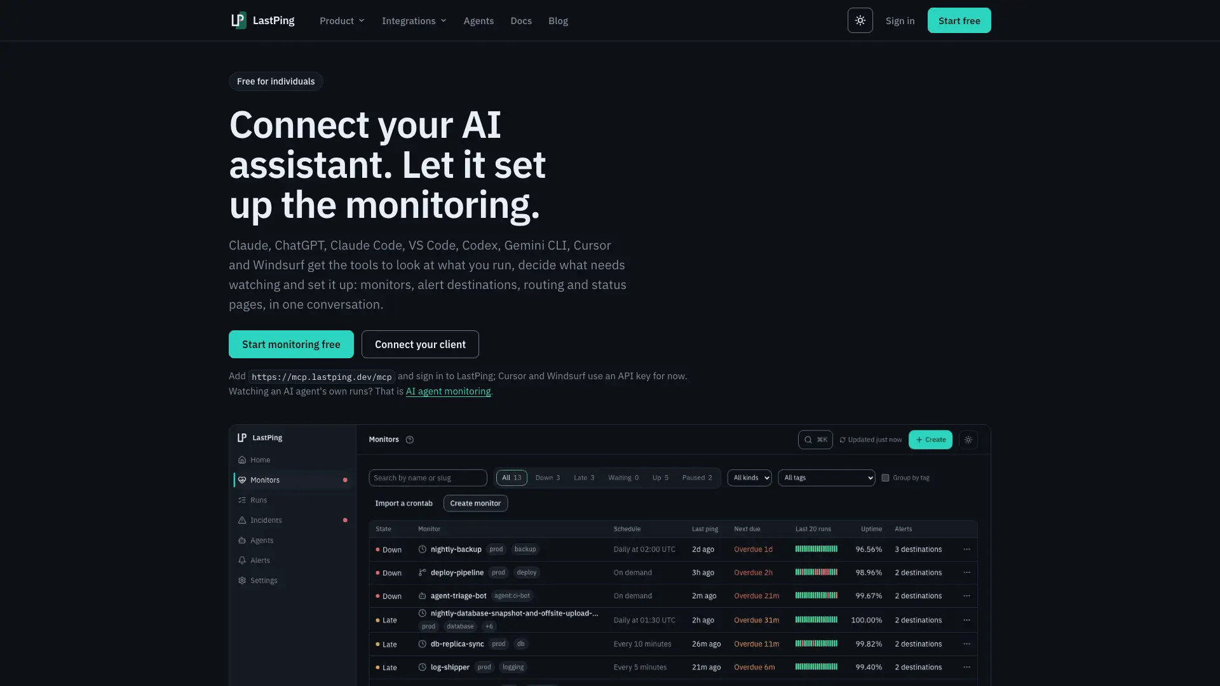This screenshot has height=686, width=1220.
Task: Select the Down 3 filter tab
Action: click(x=548, y=478)
